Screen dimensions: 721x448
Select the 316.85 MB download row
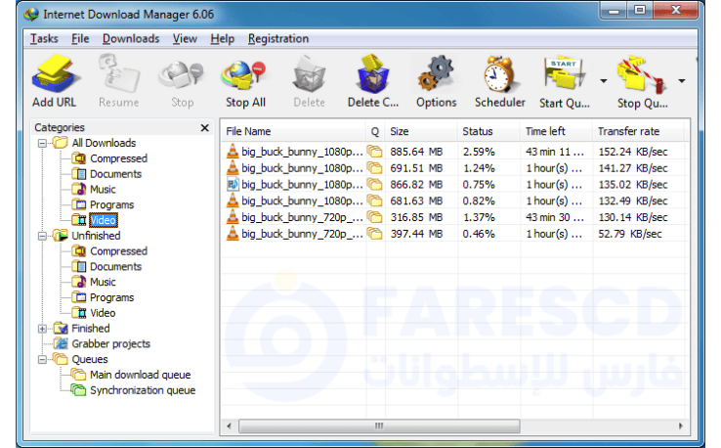click(454, 217)
